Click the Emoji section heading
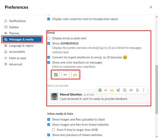This screenshot has height=138, width=158. coord(51,33)
